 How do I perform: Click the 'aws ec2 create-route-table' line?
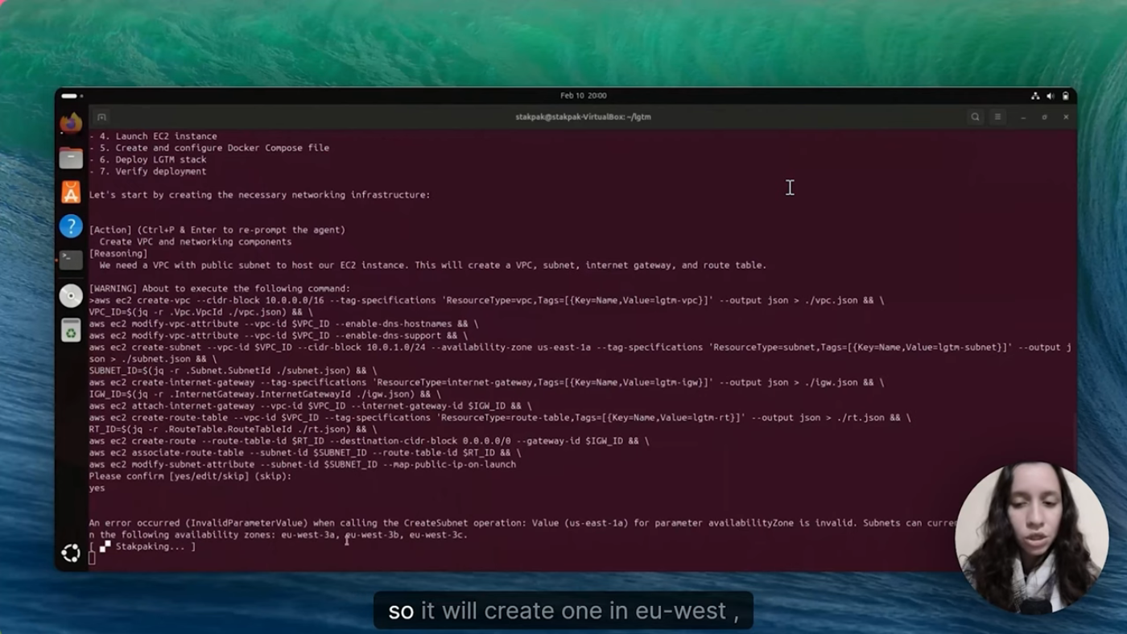[x=500, y=418]
